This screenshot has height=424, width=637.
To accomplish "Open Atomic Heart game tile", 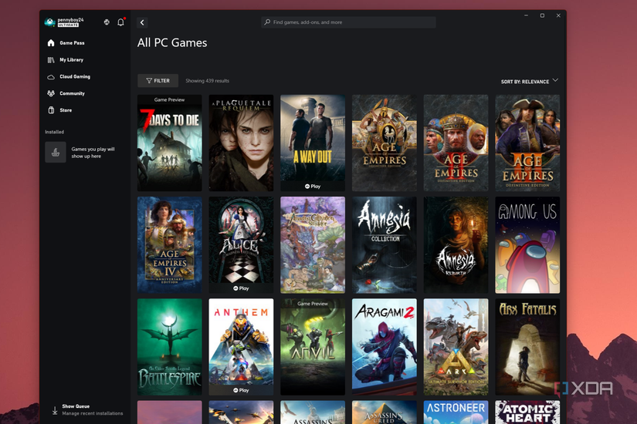I will coord(527,412).
